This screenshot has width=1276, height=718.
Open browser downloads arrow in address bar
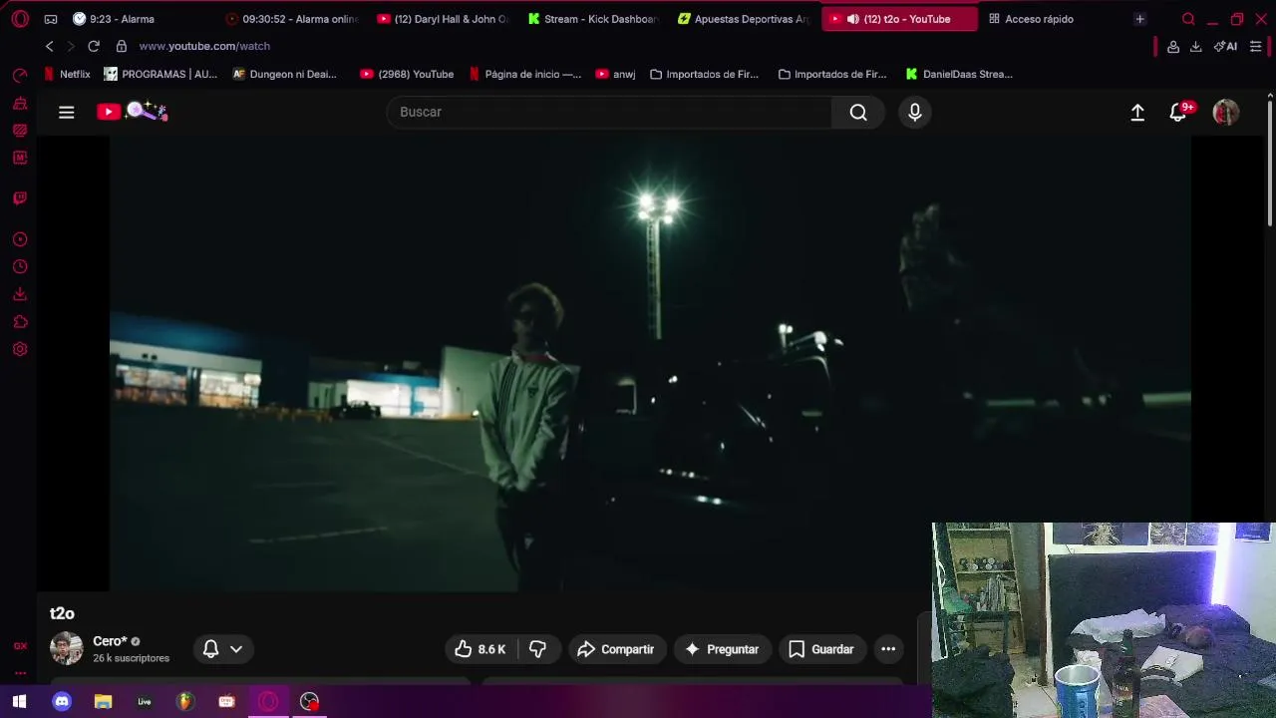click(x=1195, y=47)
